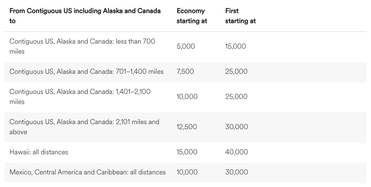371x187 pixels.
Task: Click the Mexico, Central America and Caribbean label
Action: [x=87, y=172]
